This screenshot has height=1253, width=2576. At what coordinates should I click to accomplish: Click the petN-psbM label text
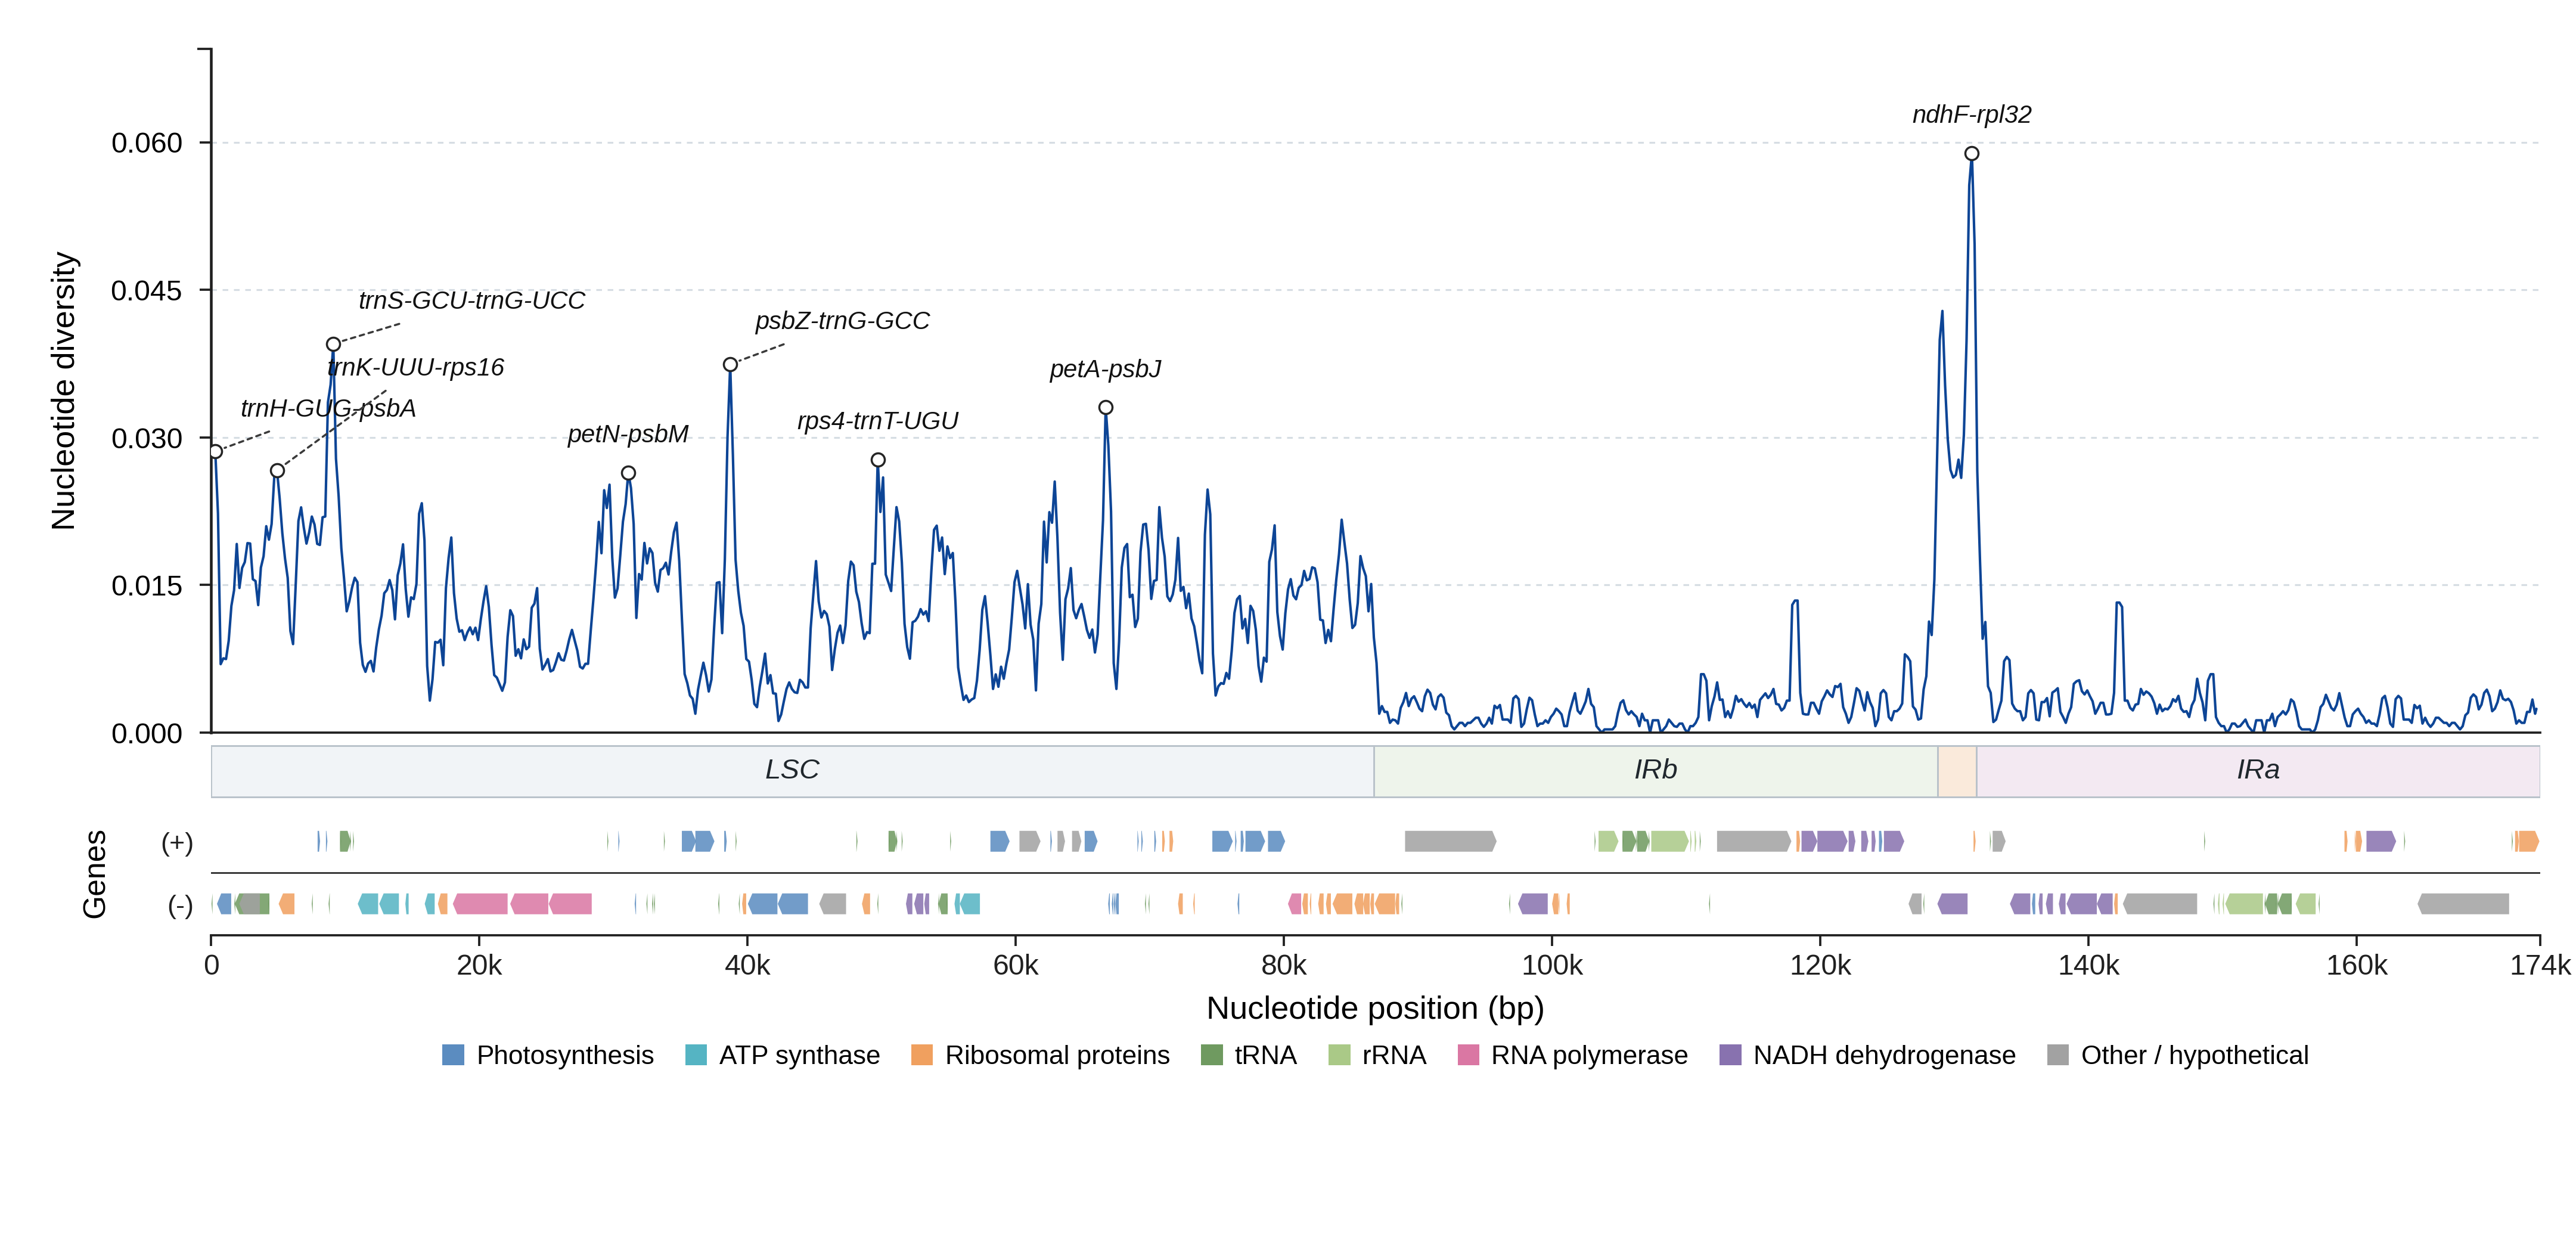tap(628, 434)
